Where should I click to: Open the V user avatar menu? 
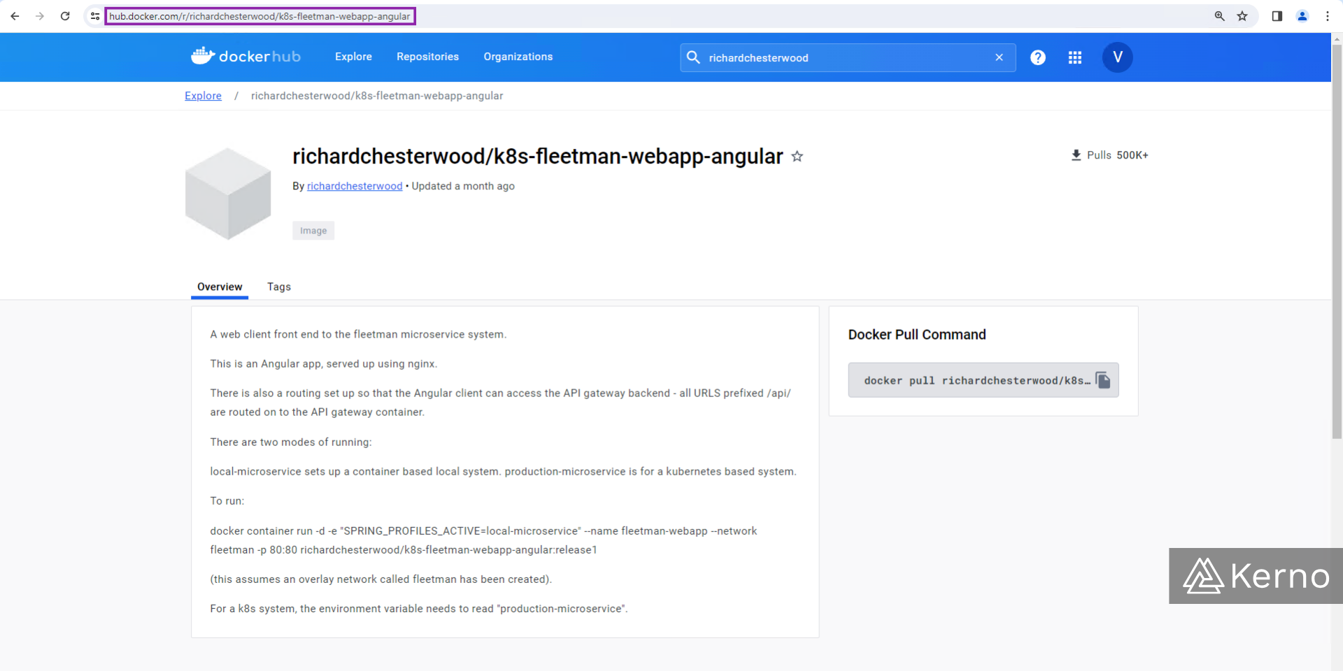pyautogui.click(x=1118, y=57)
